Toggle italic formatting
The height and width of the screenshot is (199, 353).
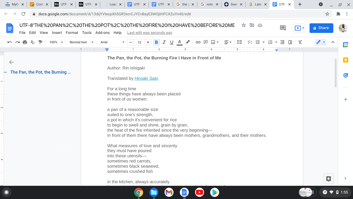(164, 42)
